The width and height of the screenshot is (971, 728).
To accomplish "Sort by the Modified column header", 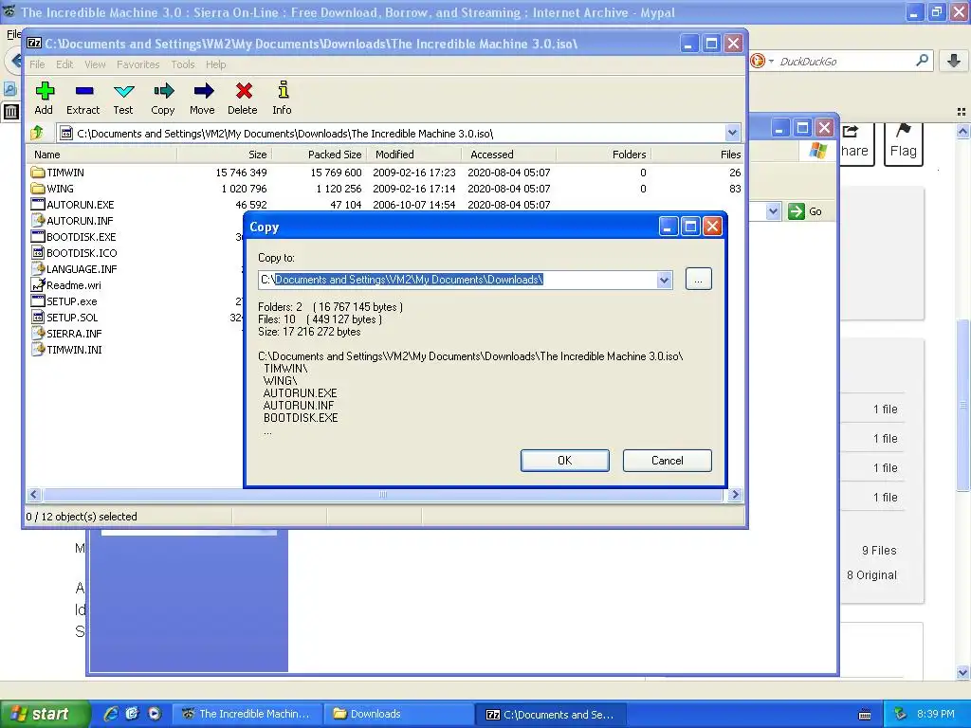I will tap(414, 155).
